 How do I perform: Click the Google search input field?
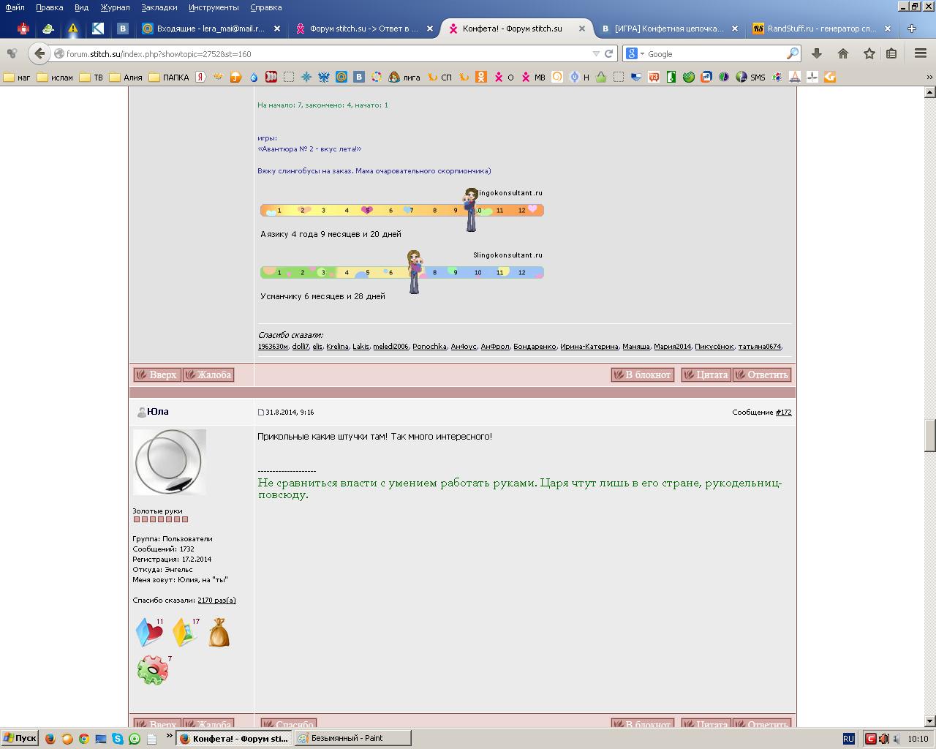click(x=715, y=53)
